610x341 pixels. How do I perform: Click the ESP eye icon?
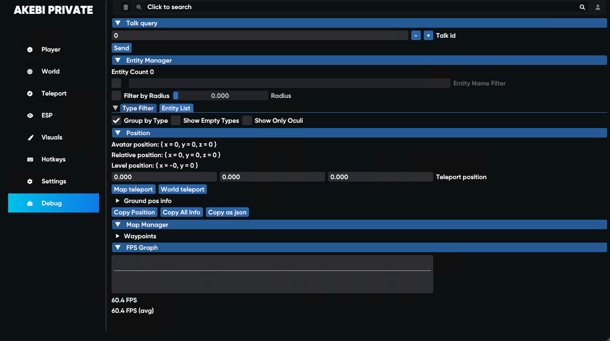pos(30,116)
